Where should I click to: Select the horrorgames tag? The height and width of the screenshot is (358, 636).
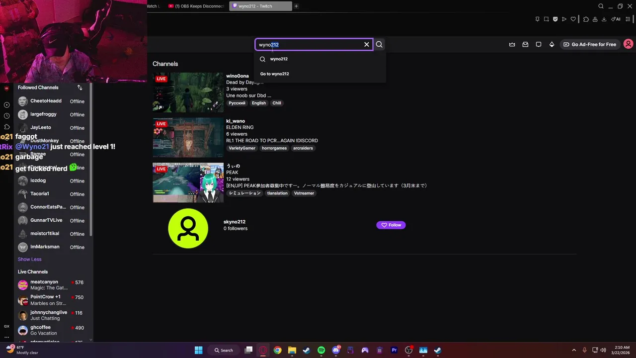274,148
